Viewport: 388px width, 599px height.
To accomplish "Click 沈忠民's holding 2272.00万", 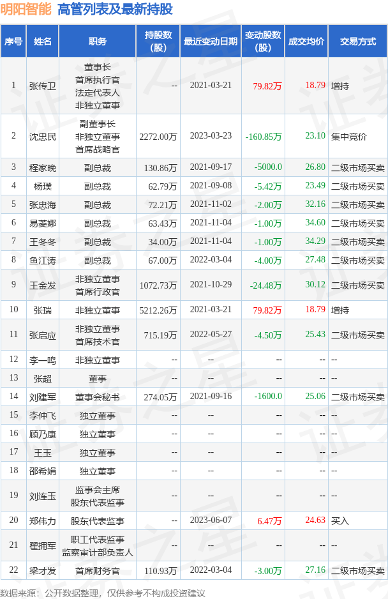I will [158, 137].
